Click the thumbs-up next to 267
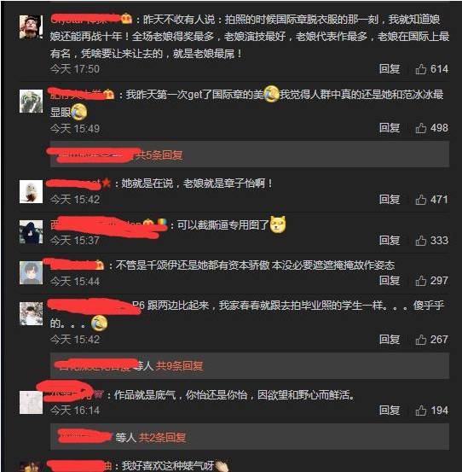This screenshot has height=472, width=462. coord(421,340)
